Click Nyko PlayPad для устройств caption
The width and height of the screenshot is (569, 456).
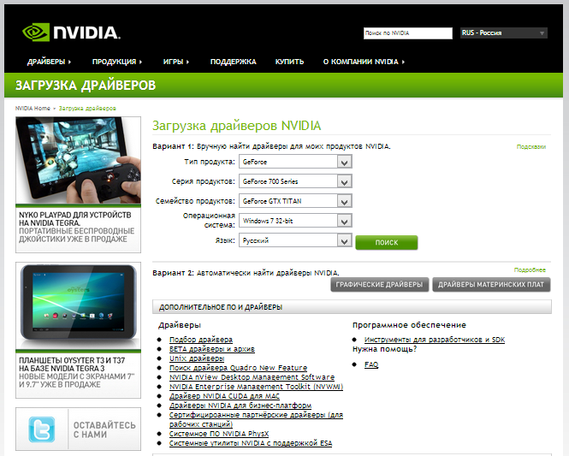(x=76, y=227)
